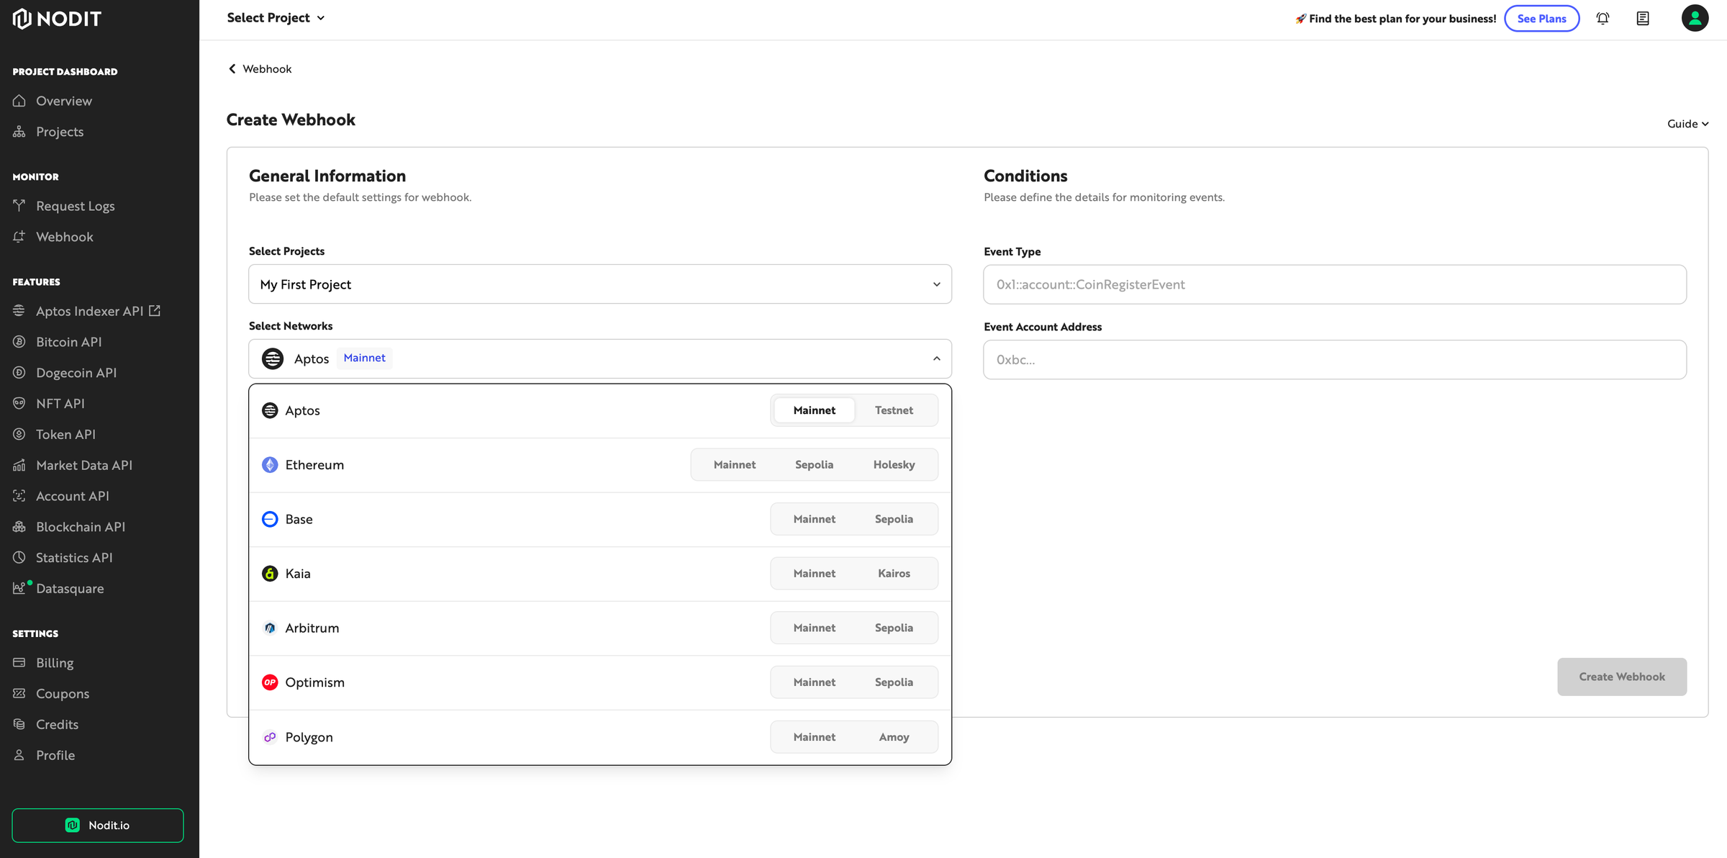Image resolution: width=1727 pixels, height=858 pixels.
Task: Select the Bitcoin API sidebar icon
Action: [x=19, y=341]
